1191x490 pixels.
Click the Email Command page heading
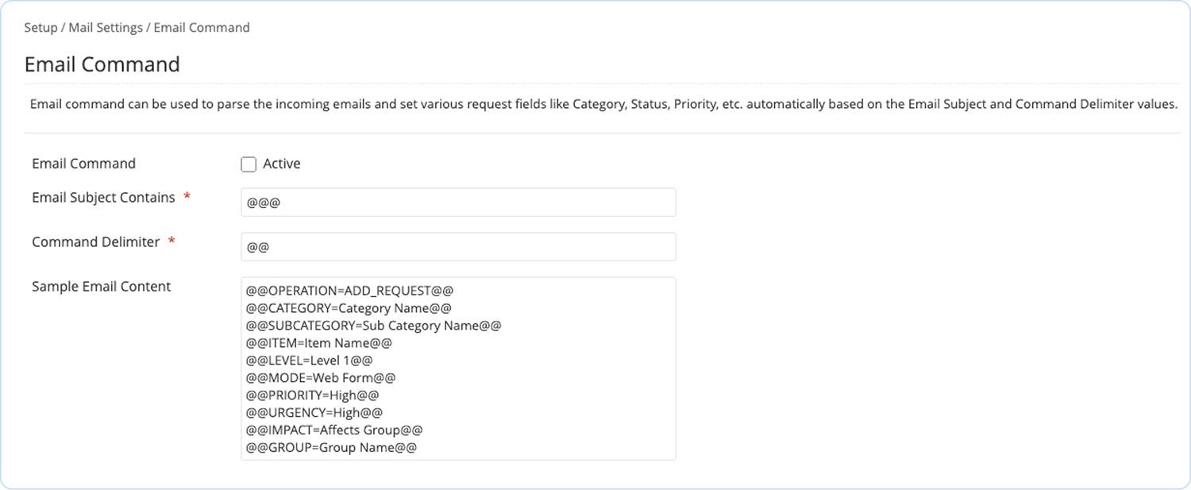pos(102,64)
